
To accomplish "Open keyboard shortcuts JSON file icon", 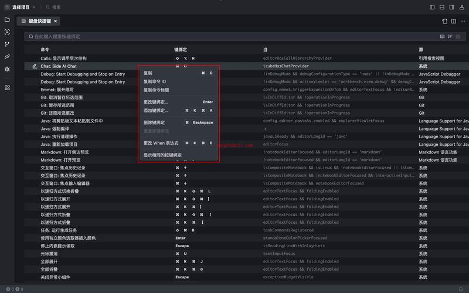I will click(x=444, y=21).
